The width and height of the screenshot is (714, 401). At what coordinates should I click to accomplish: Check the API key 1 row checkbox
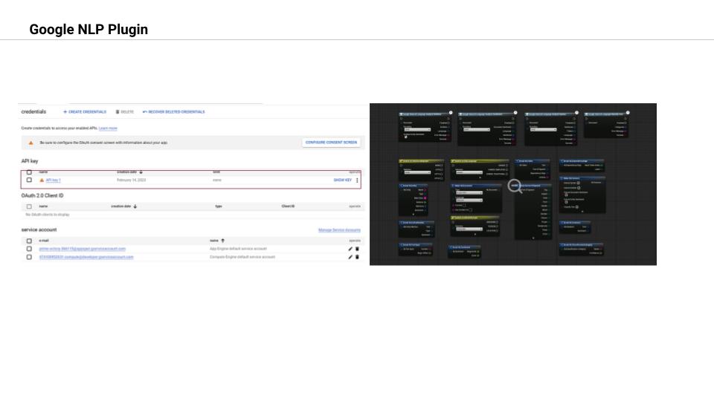tap(29, 180)
